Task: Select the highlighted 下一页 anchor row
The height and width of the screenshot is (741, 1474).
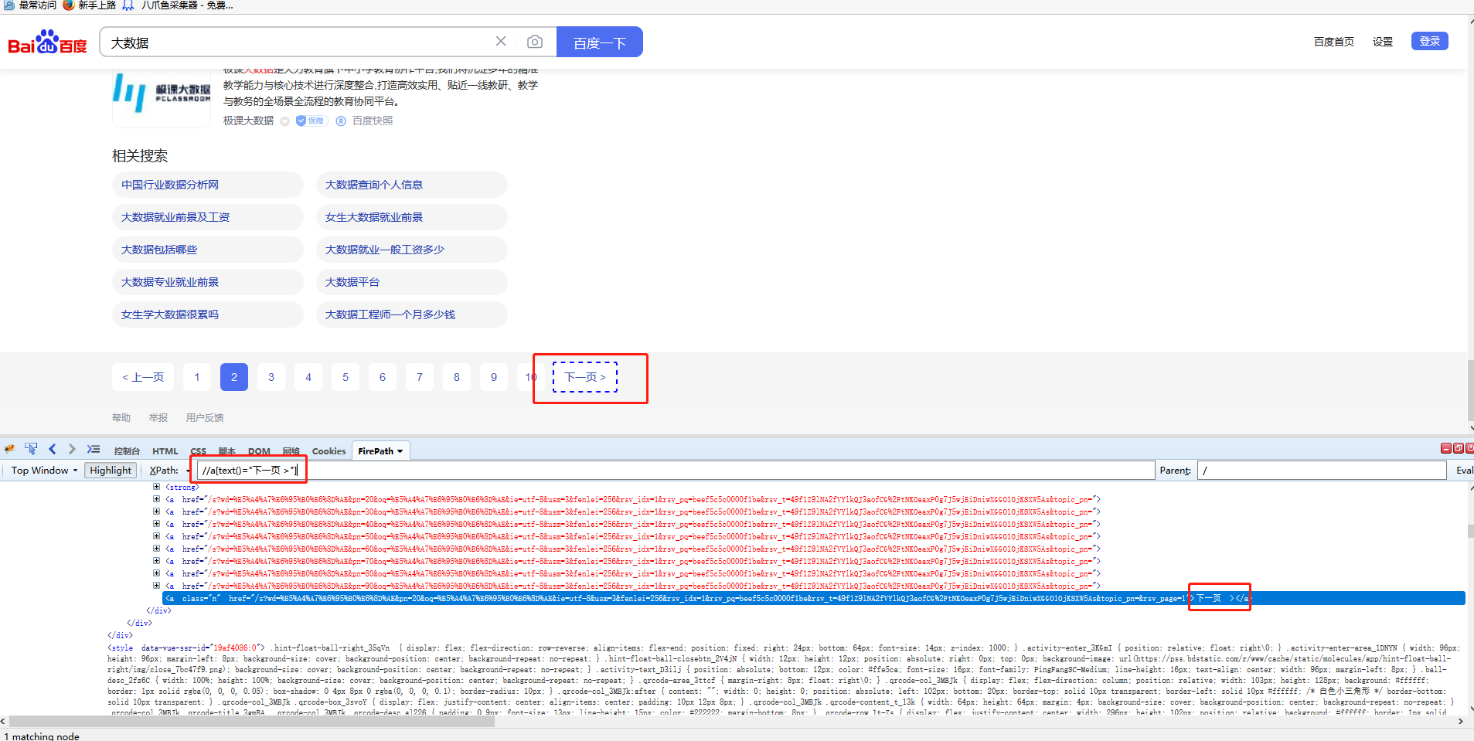Action: coord(813,598)
